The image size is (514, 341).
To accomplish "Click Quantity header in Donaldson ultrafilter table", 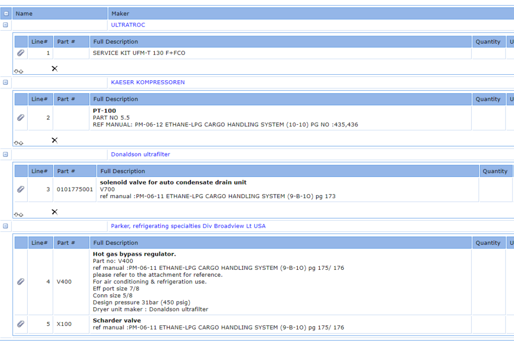I will (x=495, y=171).
